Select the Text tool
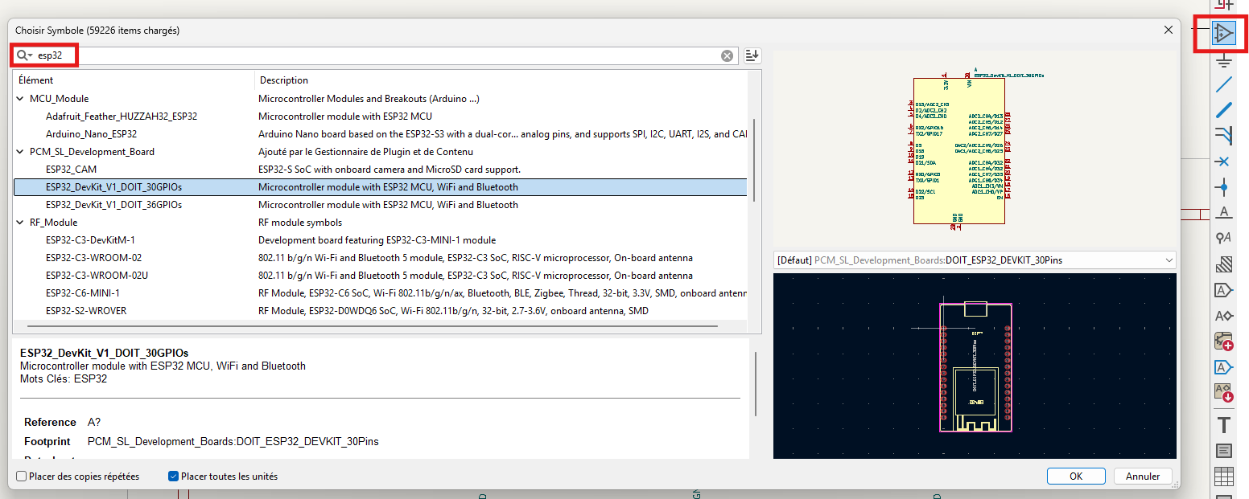 click(1223, 425)
